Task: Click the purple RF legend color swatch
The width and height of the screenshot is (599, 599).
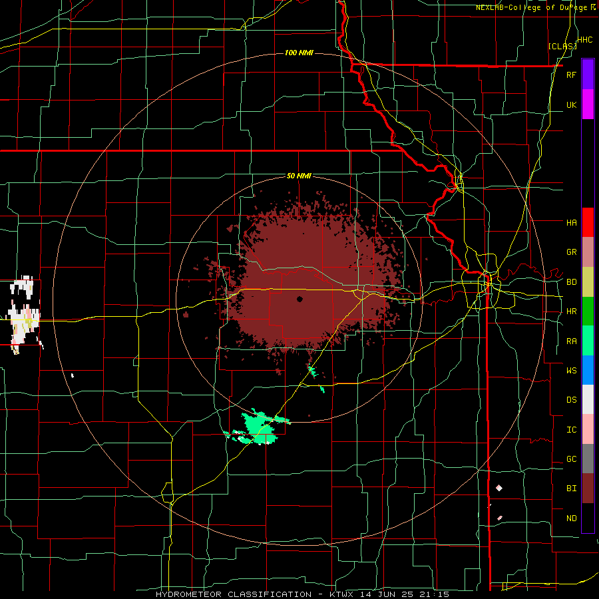Action: pos(588,75)
